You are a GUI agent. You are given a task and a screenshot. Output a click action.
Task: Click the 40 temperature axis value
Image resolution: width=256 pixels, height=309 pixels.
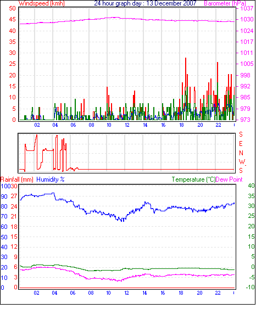pyautogui.click(x=251, y=186)
